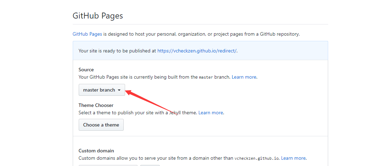
Task: Click the caret arrow beside master branch
Action: 119,90
